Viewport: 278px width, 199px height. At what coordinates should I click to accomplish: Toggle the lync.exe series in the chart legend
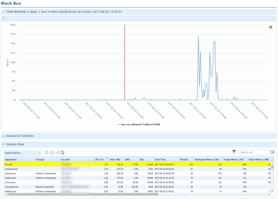tap(138, 124)
